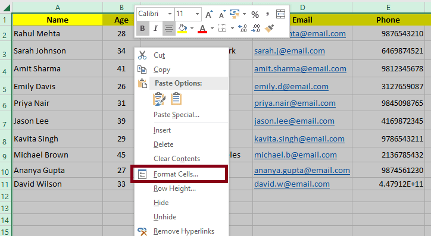Open the font color dropdown arrow

(212, 29)
